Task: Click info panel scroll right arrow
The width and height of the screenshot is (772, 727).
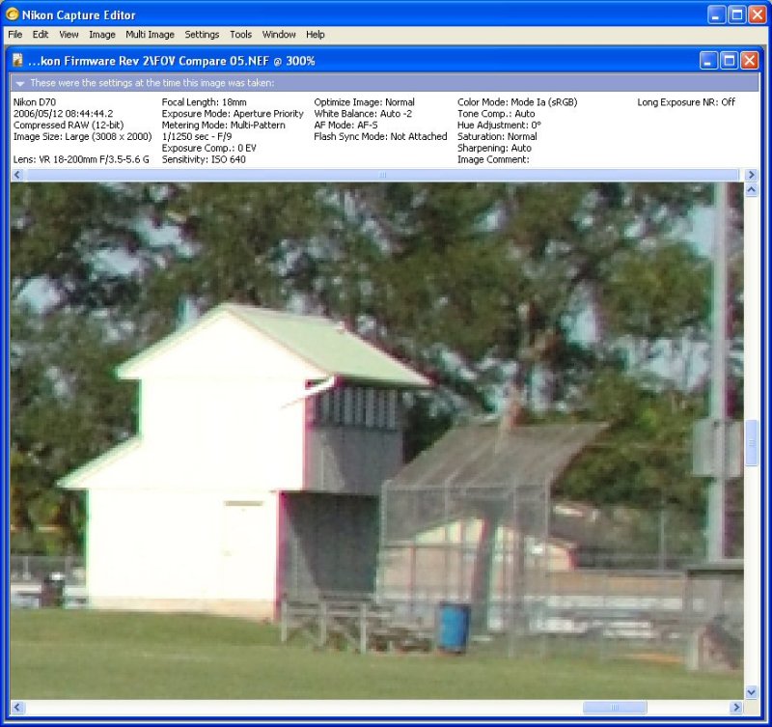Action: tap(752, 175)
